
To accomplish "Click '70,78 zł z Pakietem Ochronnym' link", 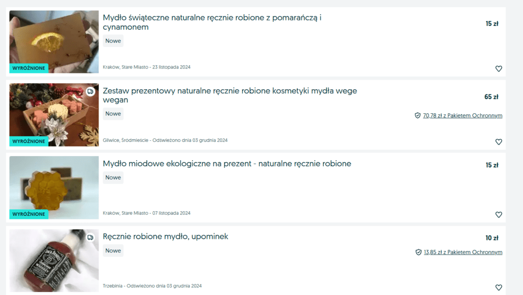I will pyautogui.click(x=463, y=116).
